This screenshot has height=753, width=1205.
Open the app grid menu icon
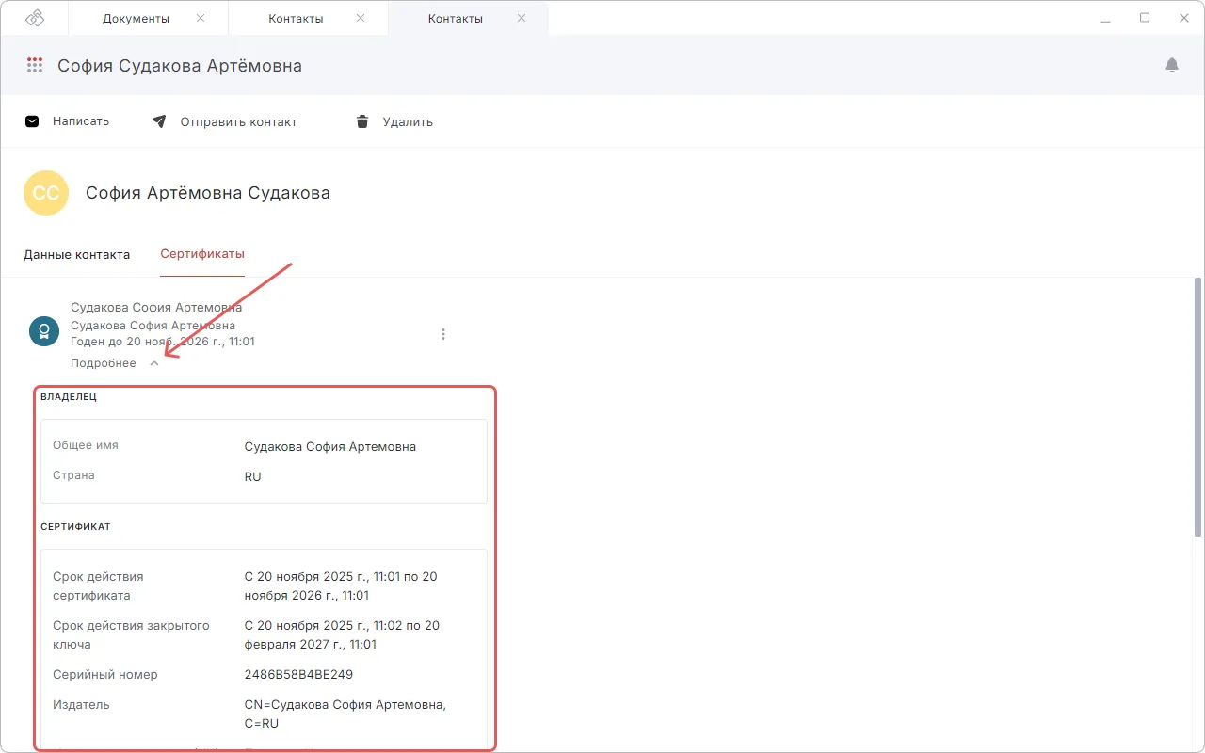point(35,65)
